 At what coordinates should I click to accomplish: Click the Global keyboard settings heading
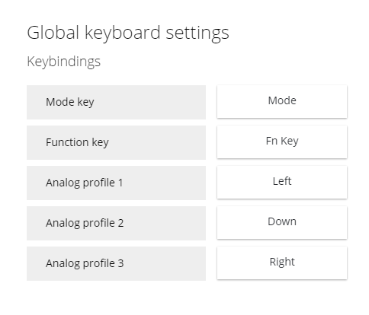[x=128, y=33]
